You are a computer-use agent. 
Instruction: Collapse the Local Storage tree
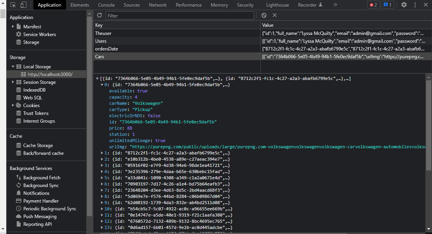13,67
